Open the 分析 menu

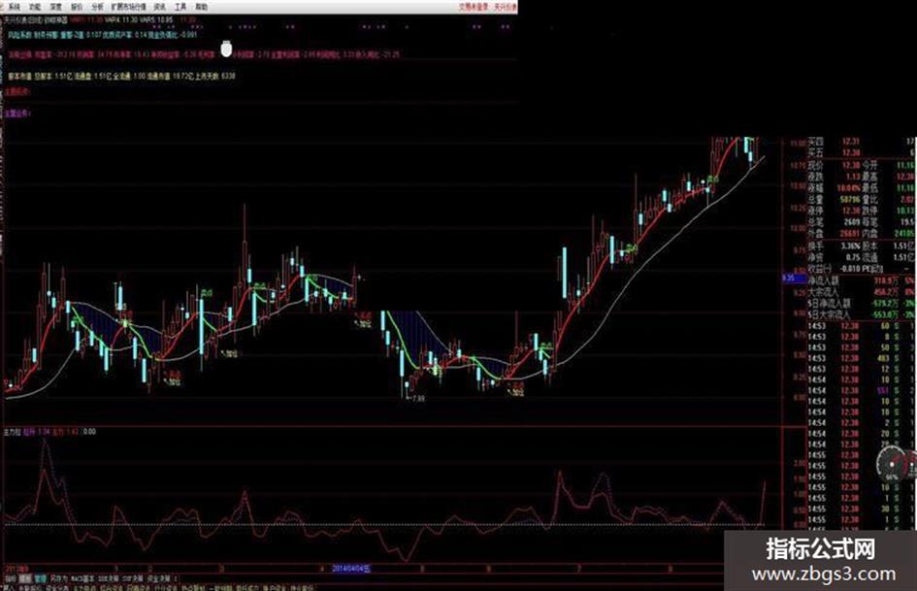click(x=98, y=7)
